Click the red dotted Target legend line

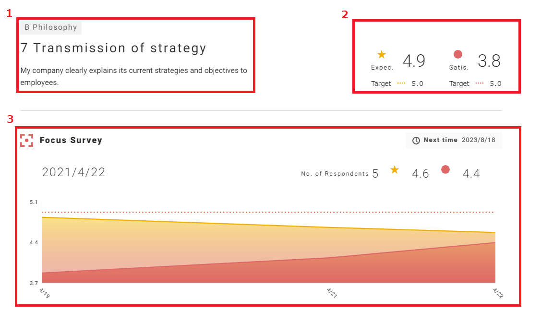[x=480, y=84]
